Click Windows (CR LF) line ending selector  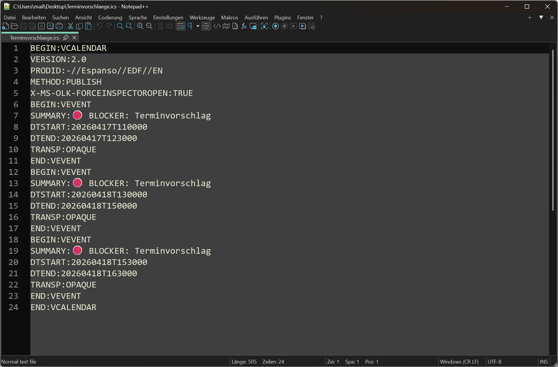(459, 362)
